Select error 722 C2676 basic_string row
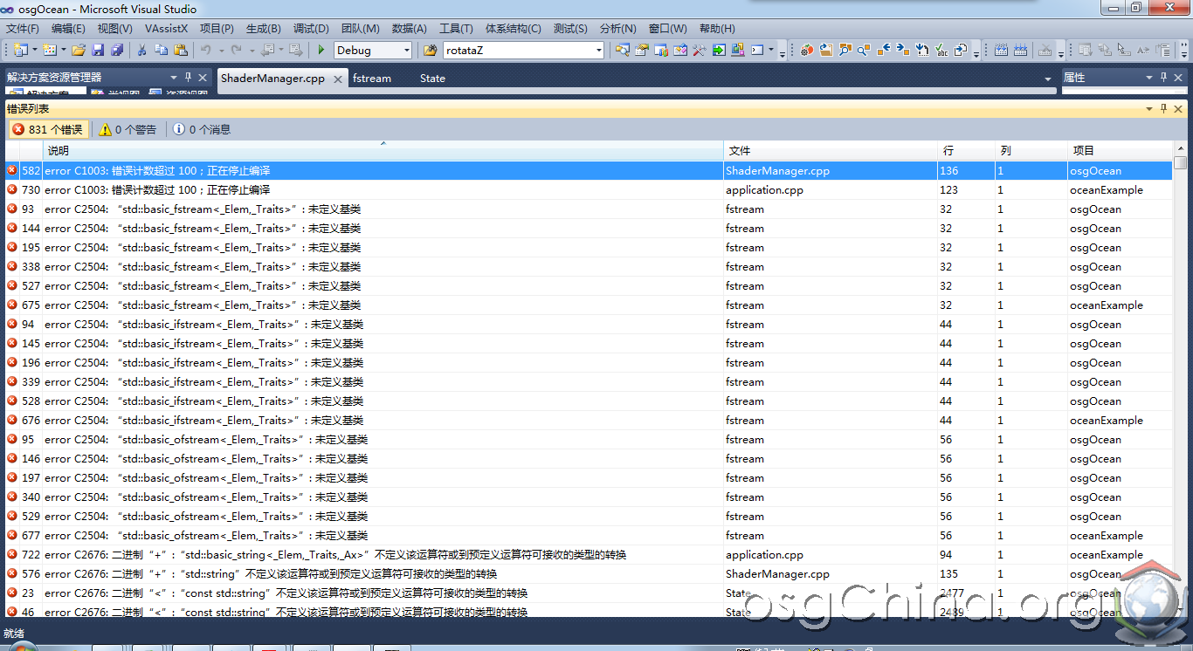The width and height of the screenshot is (1193, 651). [x=589, y=554]
